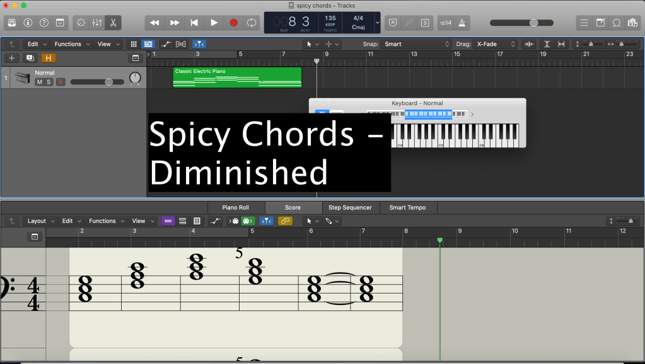Switch to the Piano Roll tab

coord(235,207)
